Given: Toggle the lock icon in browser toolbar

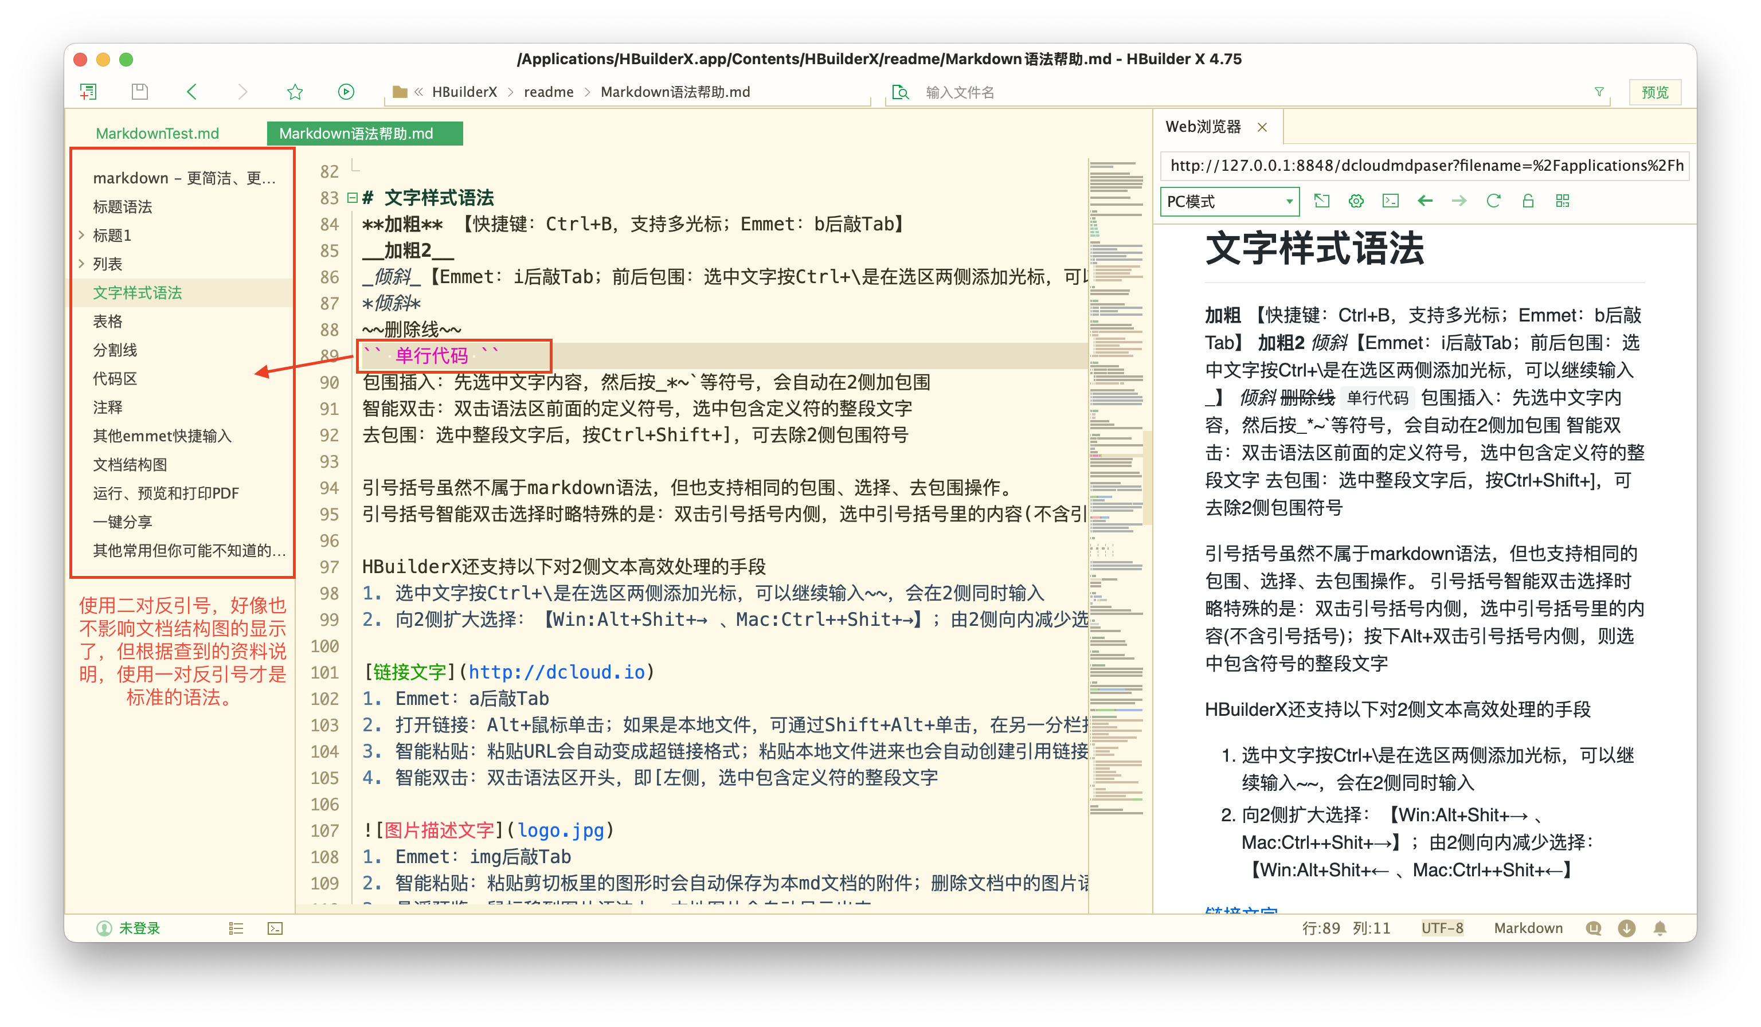Looking at the screenshot, I should tap(1528, 201).
